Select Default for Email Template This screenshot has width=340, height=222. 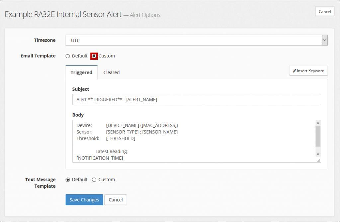coord(68,56)
